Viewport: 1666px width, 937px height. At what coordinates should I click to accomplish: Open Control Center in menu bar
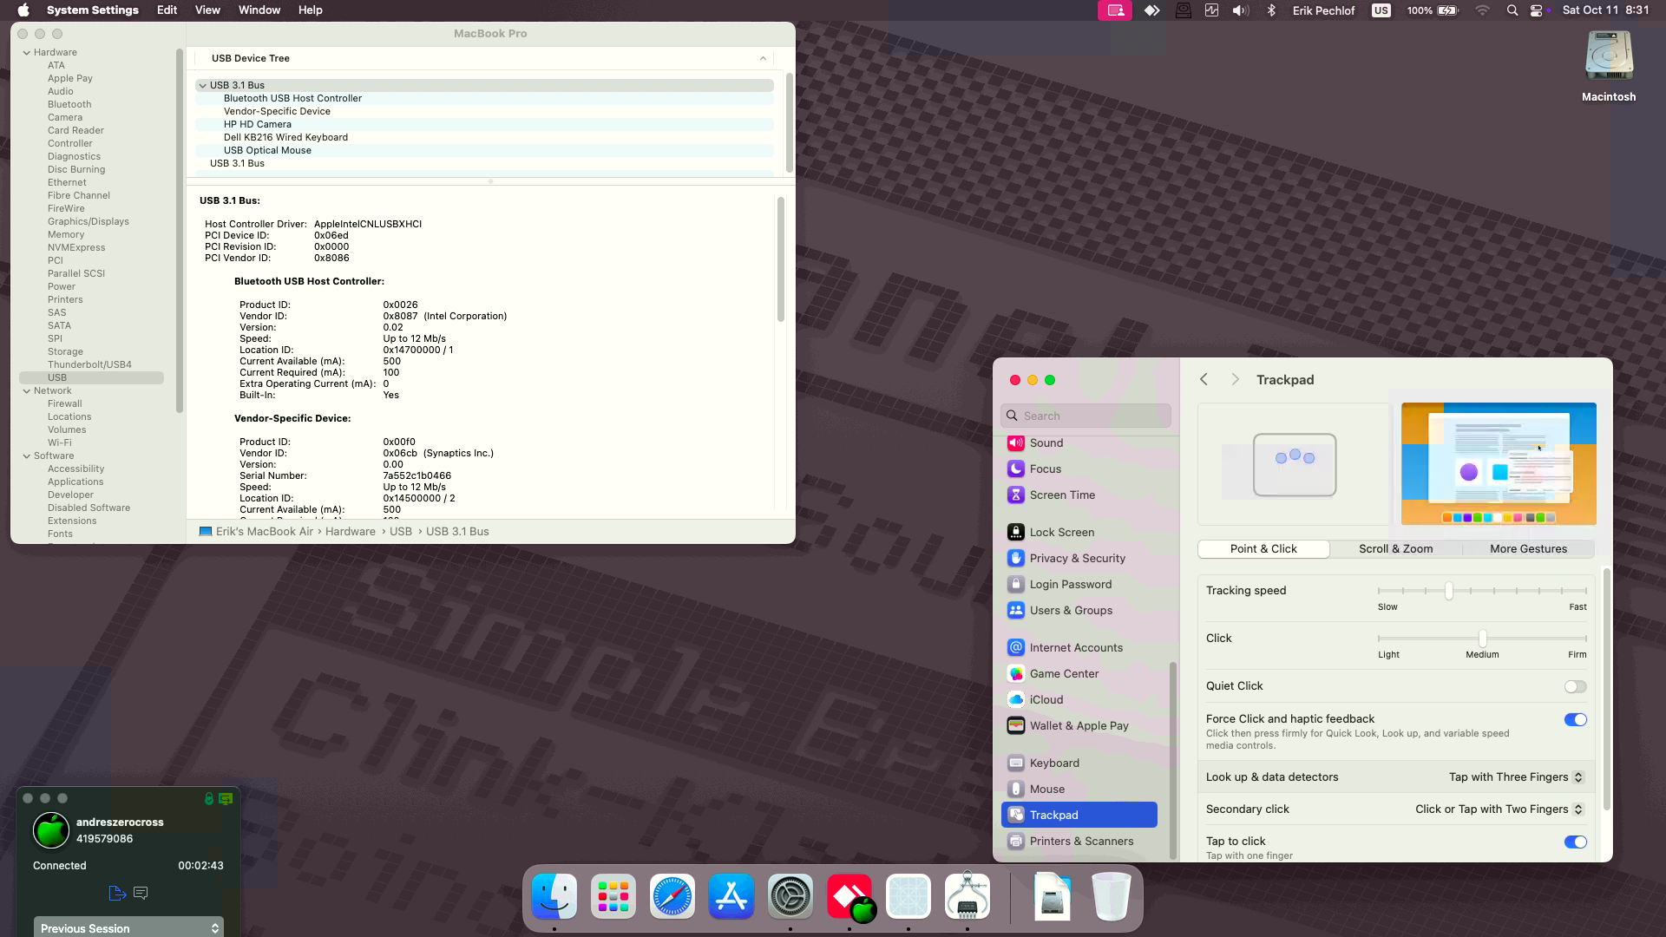click(1538, 10)
